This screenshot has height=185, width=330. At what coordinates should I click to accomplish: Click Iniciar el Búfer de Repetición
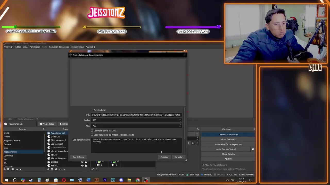[x=228, y=144]
